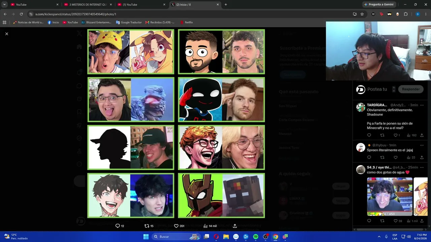Open more options on TARDÍGRA... comment
431x242 pixels.
(x=422, y=105)
